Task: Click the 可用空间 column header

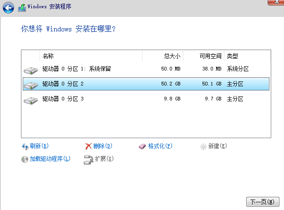Action: click(210, 56)
